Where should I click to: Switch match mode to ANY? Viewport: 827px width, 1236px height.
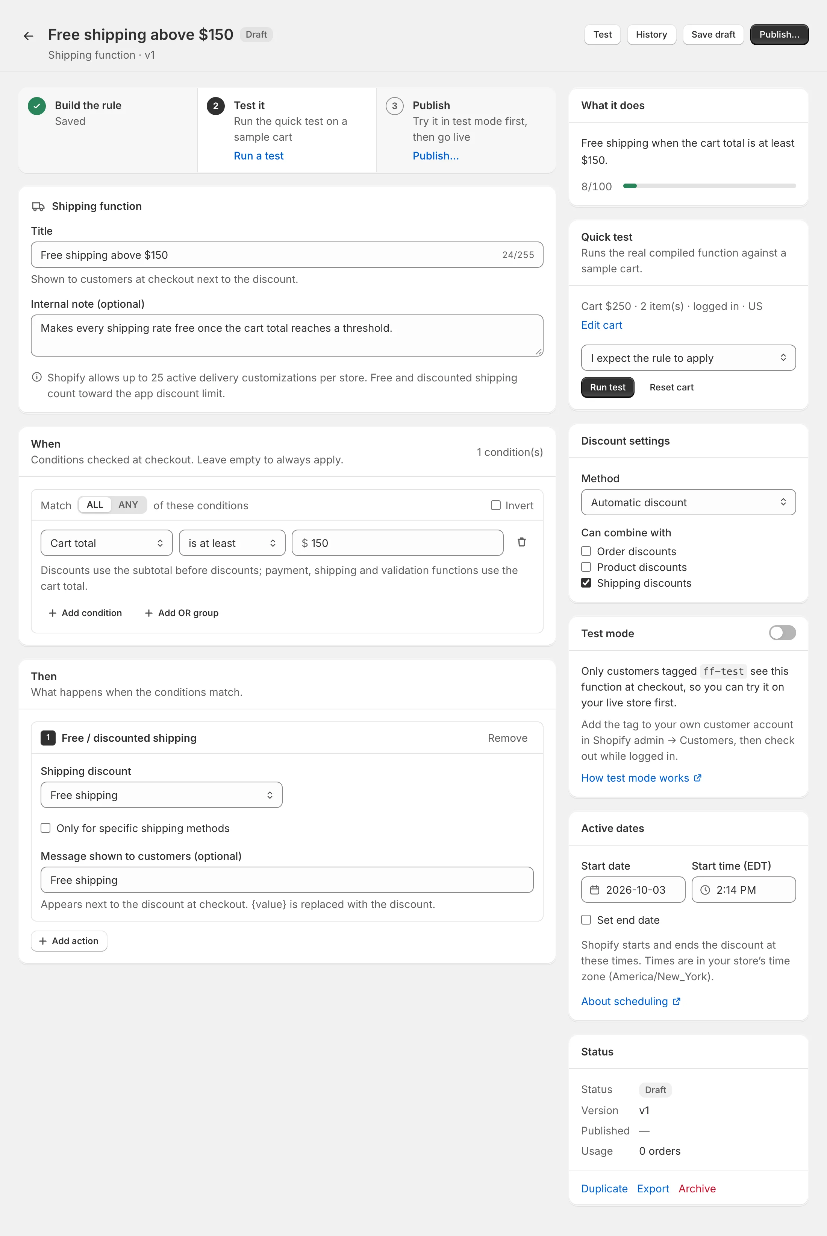(x=128, y=505)
